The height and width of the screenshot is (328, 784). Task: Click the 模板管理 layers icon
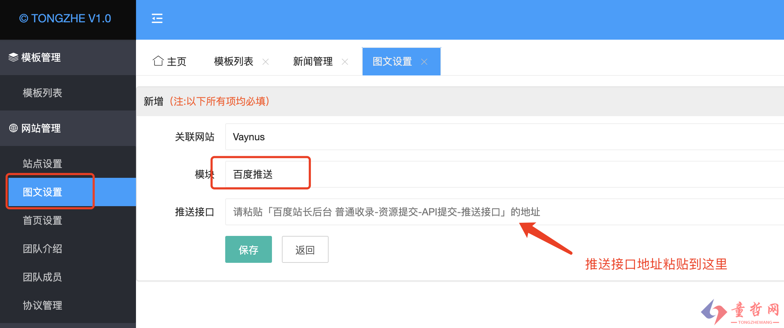[13, 57]
